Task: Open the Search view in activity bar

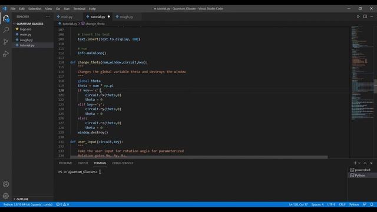Action: pos(6,30)
